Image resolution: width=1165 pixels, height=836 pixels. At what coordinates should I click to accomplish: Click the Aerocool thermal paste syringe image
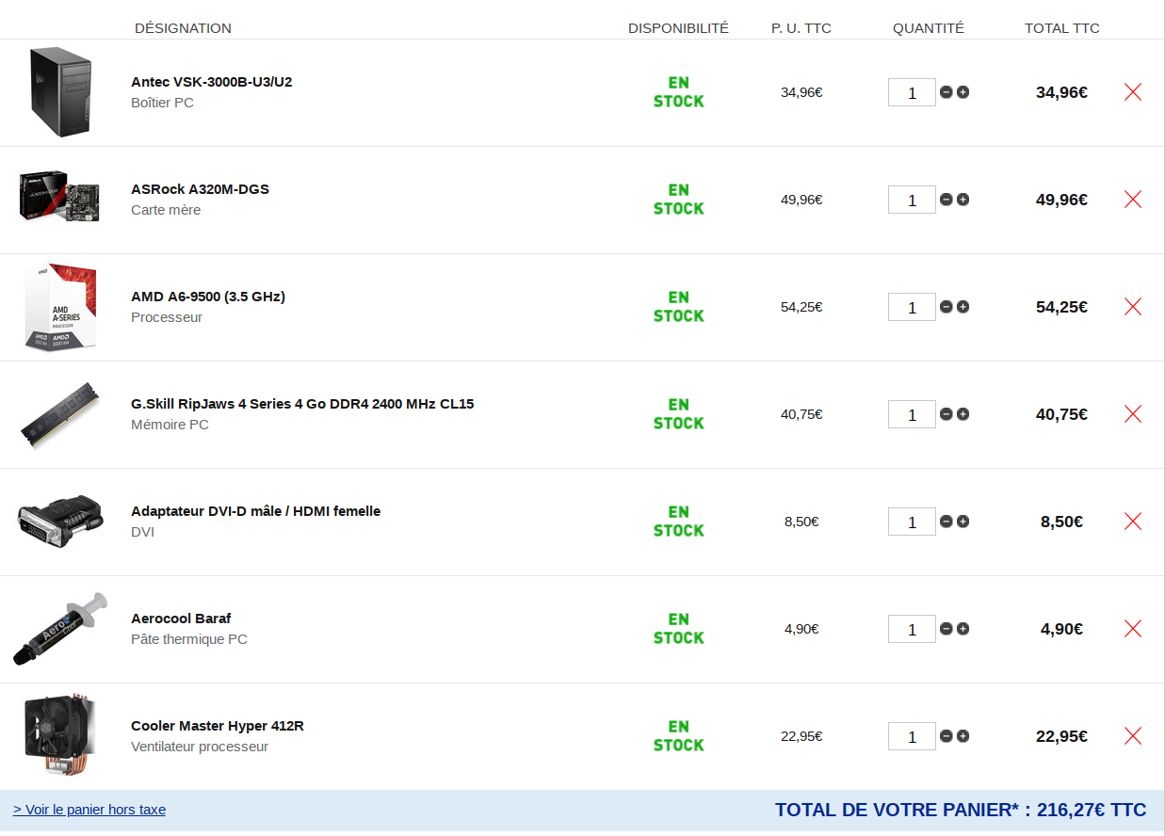pyautogui.click(x=60, y=629)
